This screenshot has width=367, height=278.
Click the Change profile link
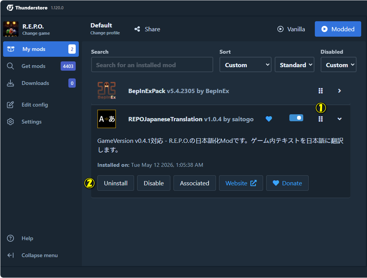tap(105, 33)
